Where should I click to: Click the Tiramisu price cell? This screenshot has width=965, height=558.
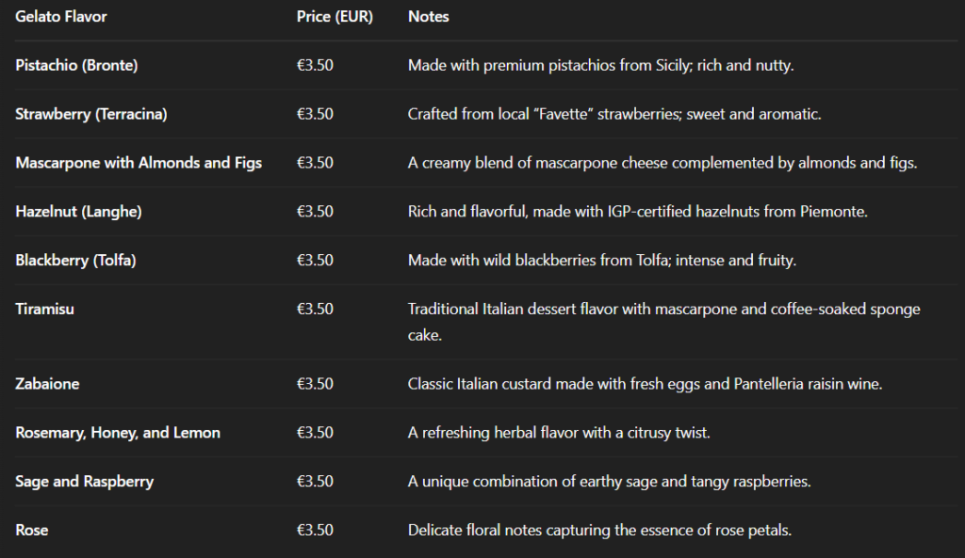click(315, 310)
